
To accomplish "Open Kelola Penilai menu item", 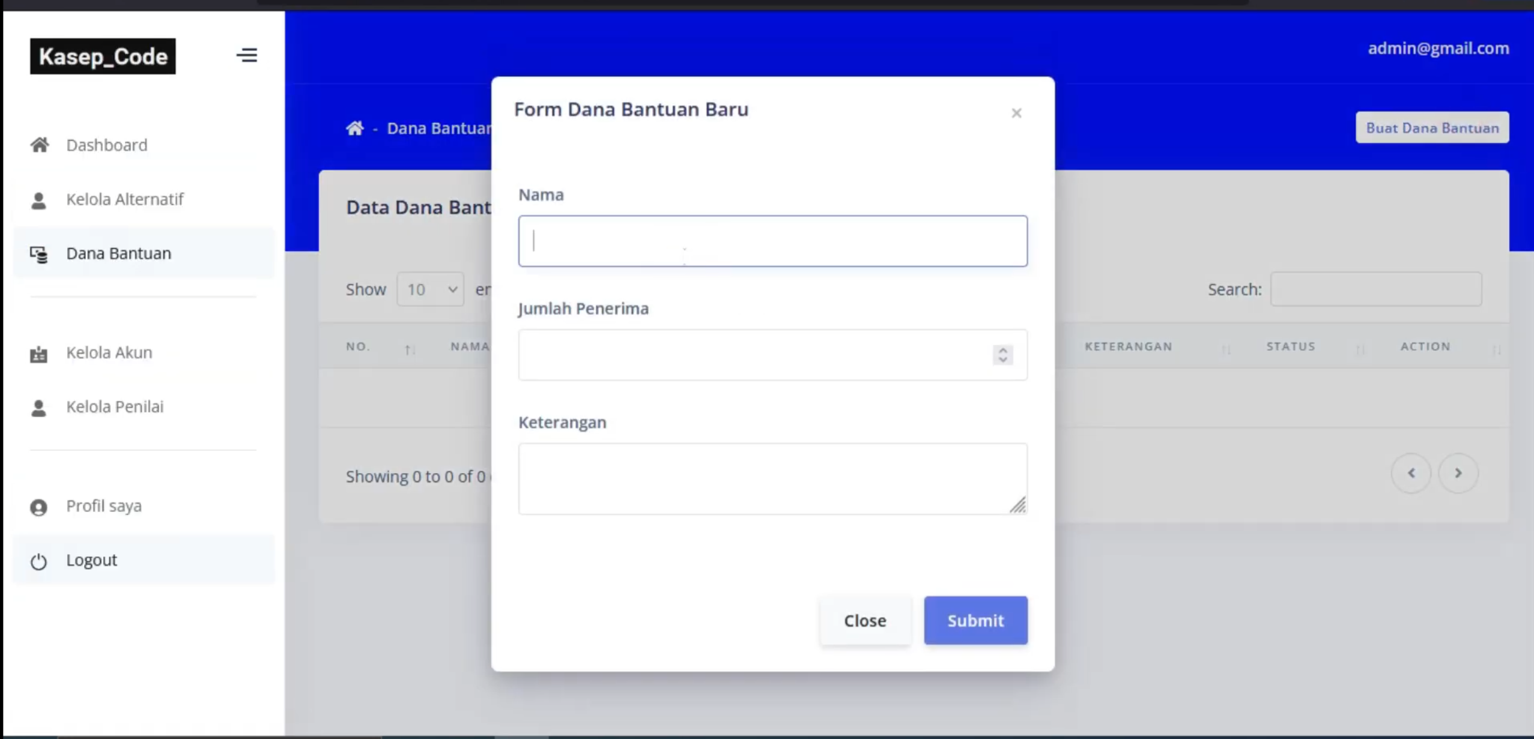I will [144, 407].
